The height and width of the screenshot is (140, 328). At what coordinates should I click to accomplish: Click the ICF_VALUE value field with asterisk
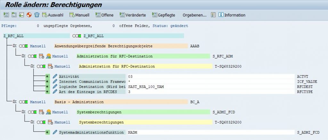(211, 82)
